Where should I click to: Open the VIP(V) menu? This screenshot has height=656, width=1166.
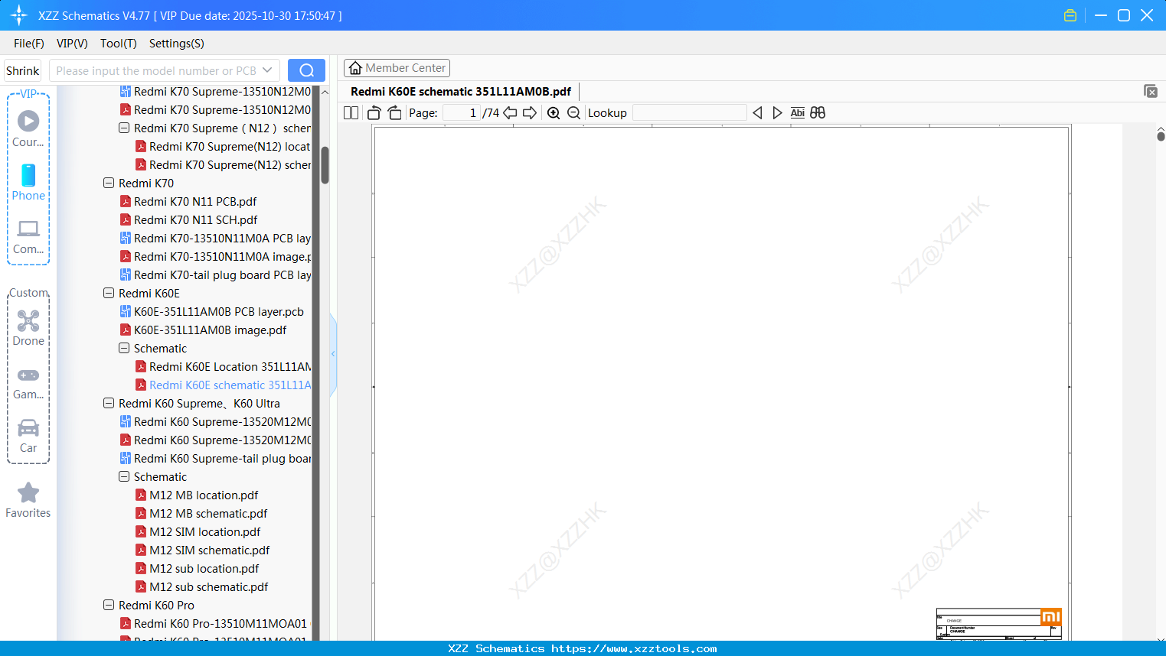(x=72, y=44)
